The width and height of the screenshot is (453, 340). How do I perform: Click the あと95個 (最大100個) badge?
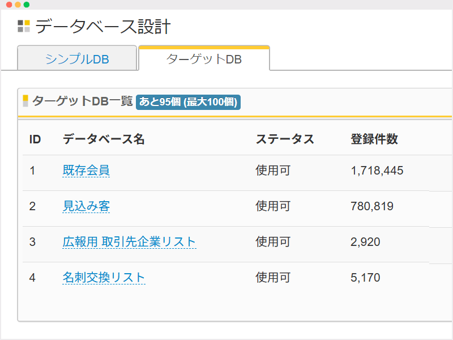189,102
